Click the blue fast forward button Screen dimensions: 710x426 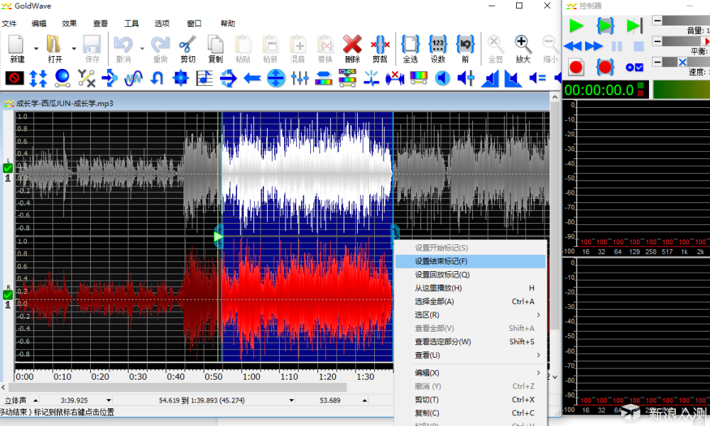pos(594,46)
